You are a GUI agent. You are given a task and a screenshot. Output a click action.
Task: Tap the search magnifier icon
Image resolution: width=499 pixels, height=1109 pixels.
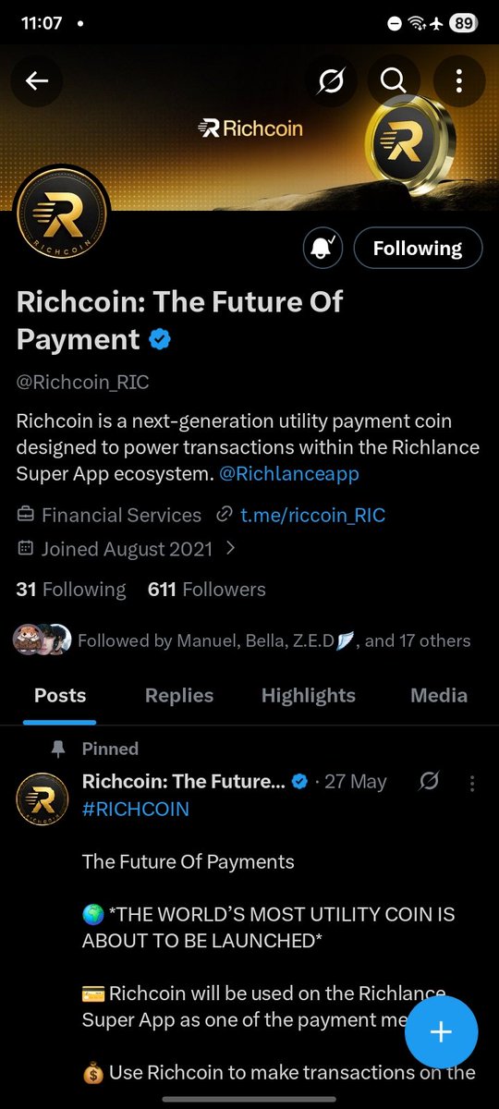click(394, 81)
